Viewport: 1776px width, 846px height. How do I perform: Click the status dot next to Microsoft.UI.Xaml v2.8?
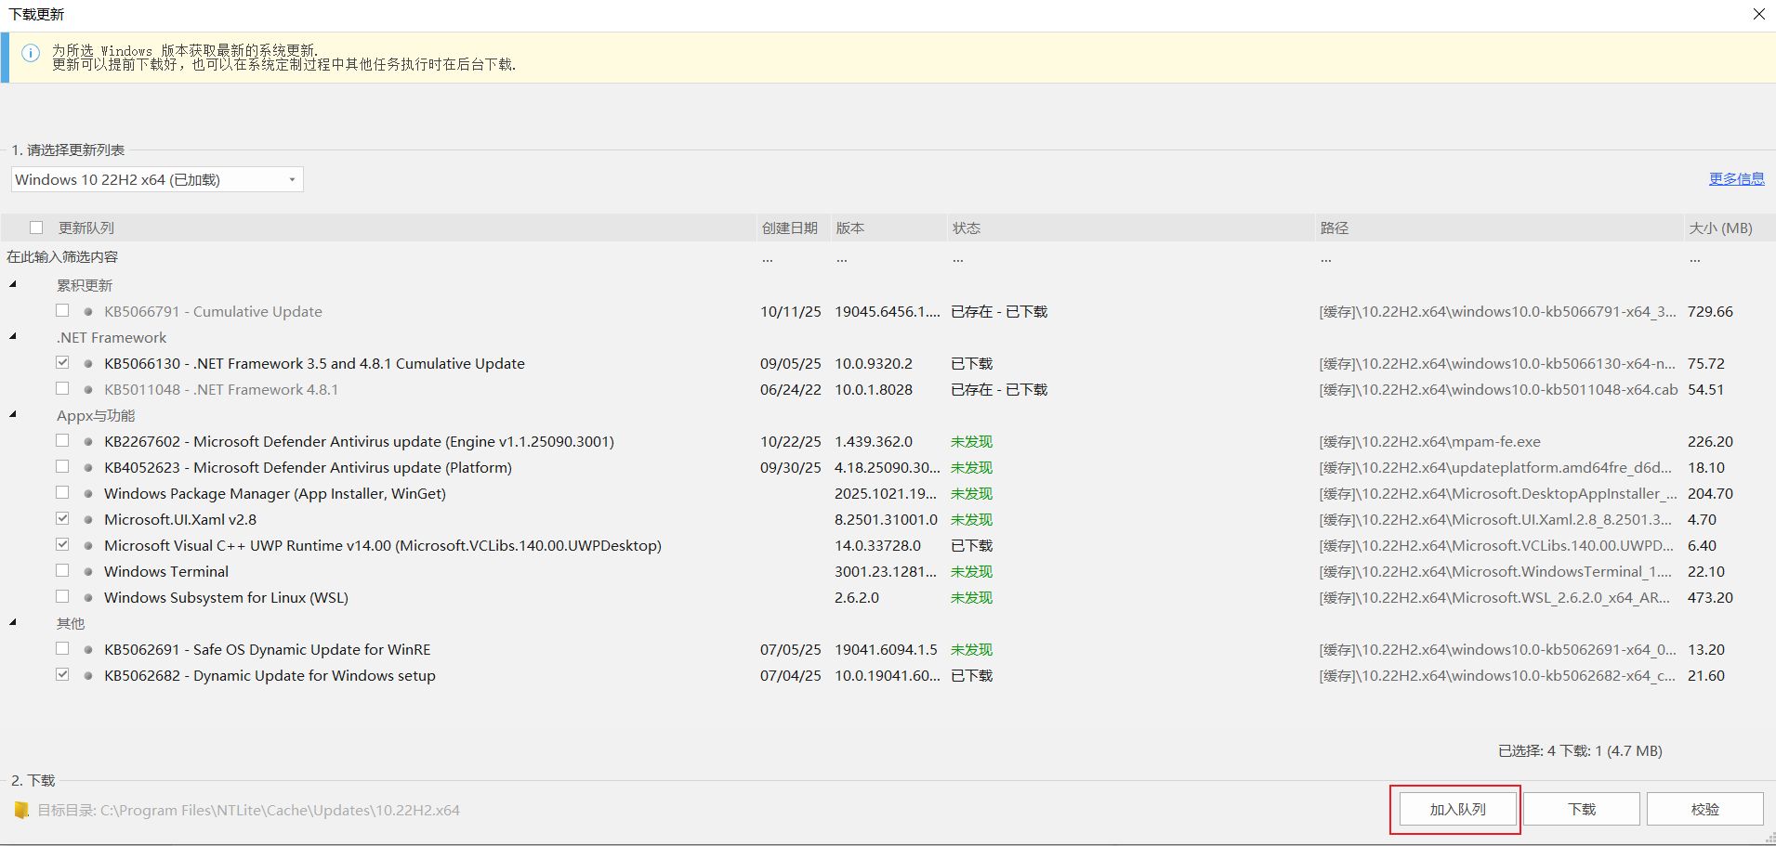88,520
